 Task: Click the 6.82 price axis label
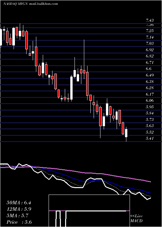[x=150, y=56]
